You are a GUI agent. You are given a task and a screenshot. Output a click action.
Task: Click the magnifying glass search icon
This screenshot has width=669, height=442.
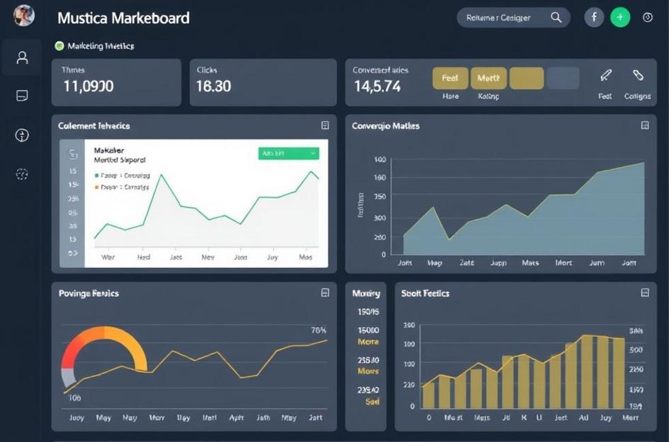click(556, 18)
